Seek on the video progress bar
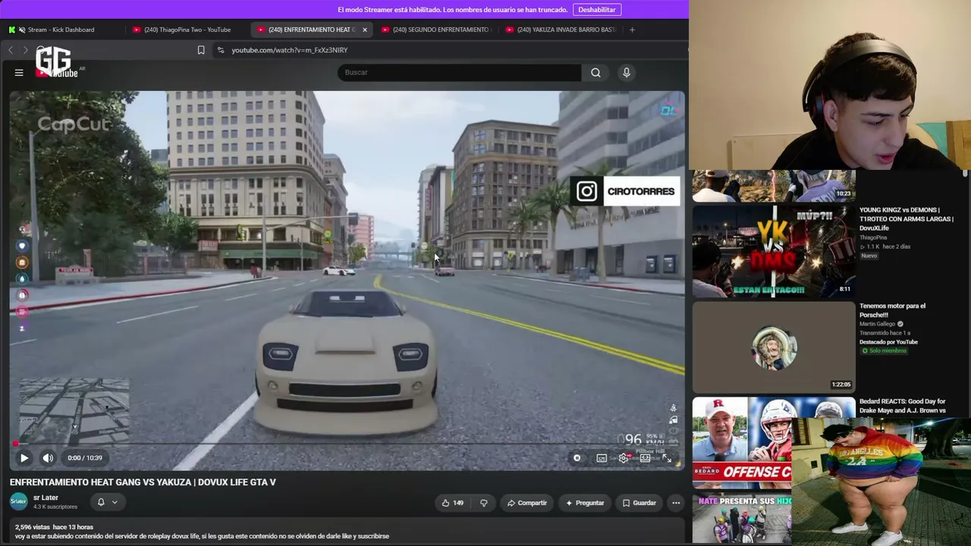This screenshot has height=546, width=971. click(347, 444)
